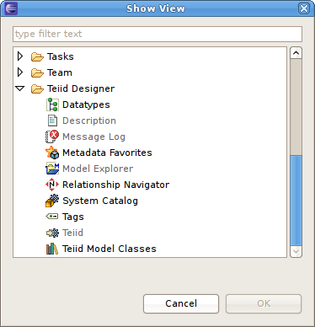The height and width of the screenshot is (327, 315).
Task: Click the Metadata Favorites star icon
Action: click(52, 153)
